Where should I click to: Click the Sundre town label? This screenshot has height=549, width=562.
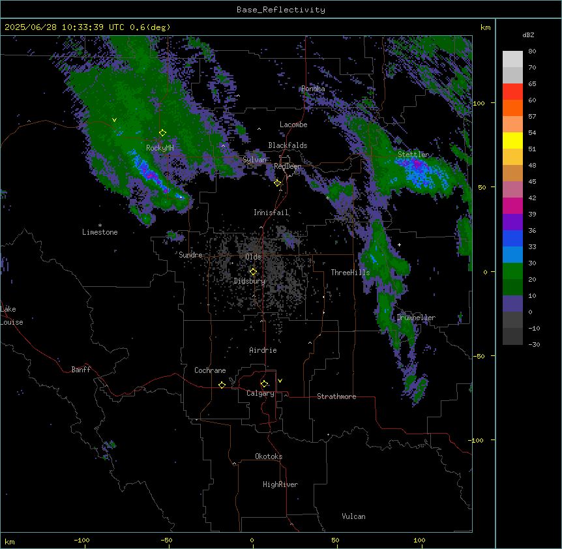tap(190, 255)
